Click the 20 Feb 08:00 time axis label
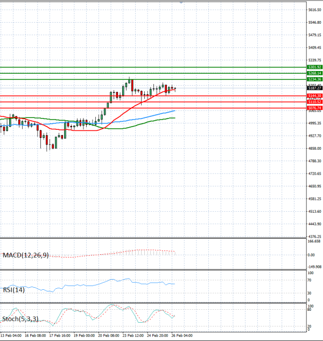The image size is (323, 341). pos(108,335)
